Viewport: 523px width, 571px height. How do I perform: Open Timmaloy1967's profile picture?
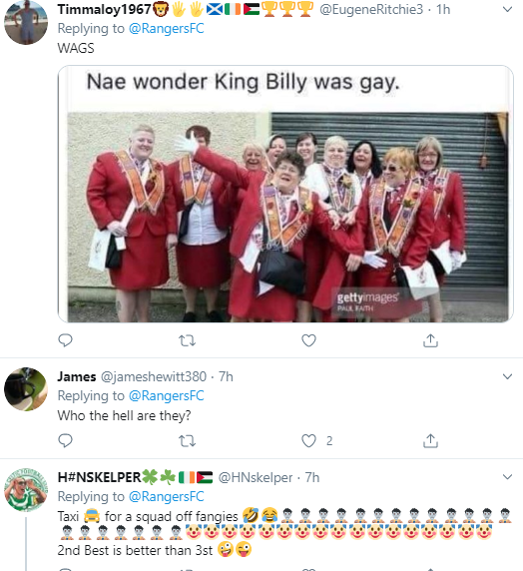click(26, 23)
